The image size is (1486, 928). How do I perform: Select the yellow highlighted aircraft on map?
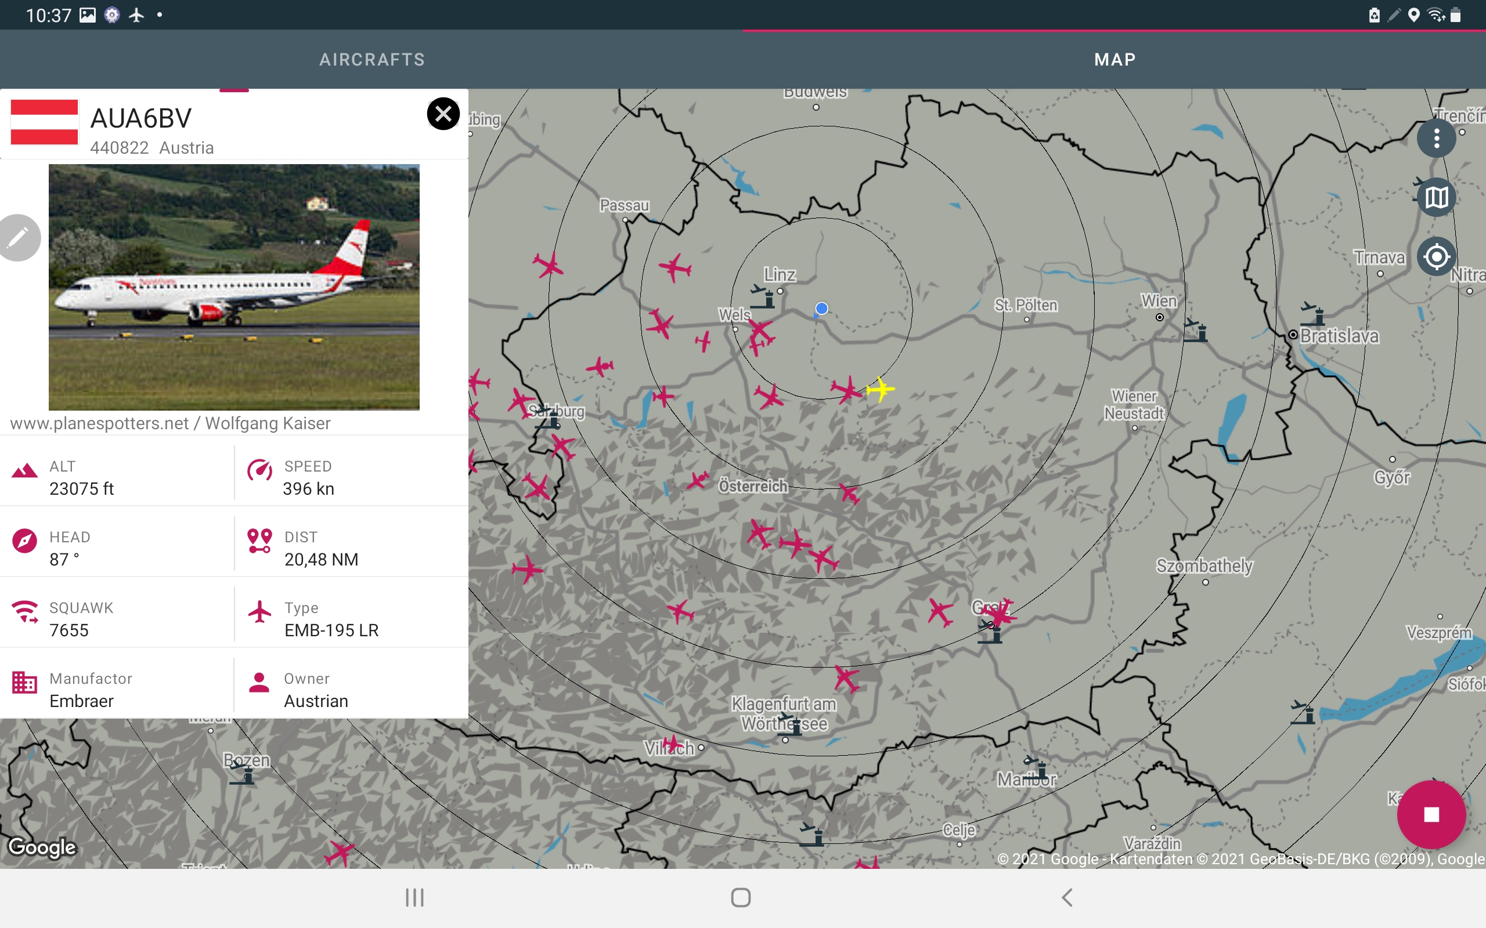coord(881,389)
